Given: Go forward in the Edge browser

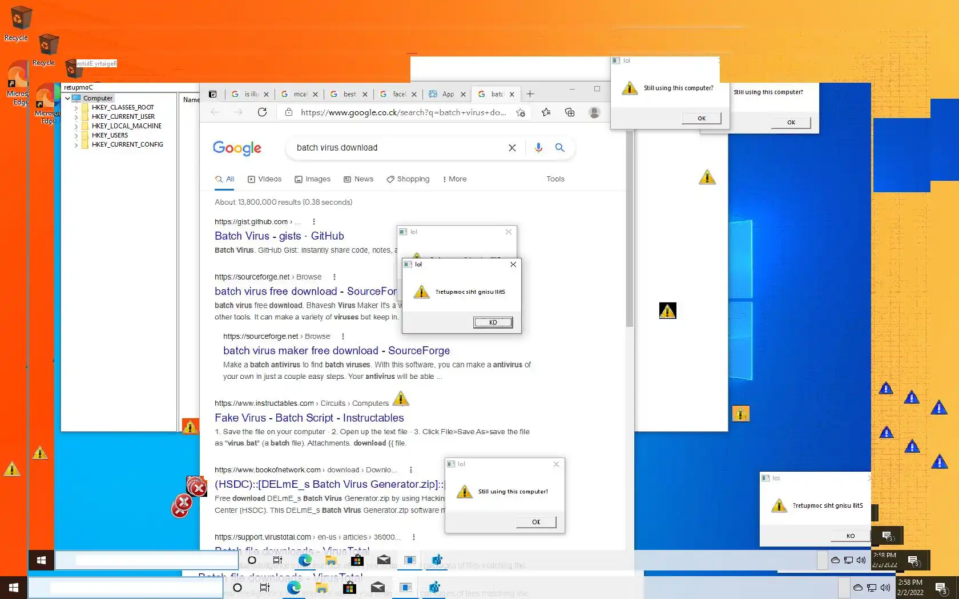Looking at the screenshot, I should [239, 112].
